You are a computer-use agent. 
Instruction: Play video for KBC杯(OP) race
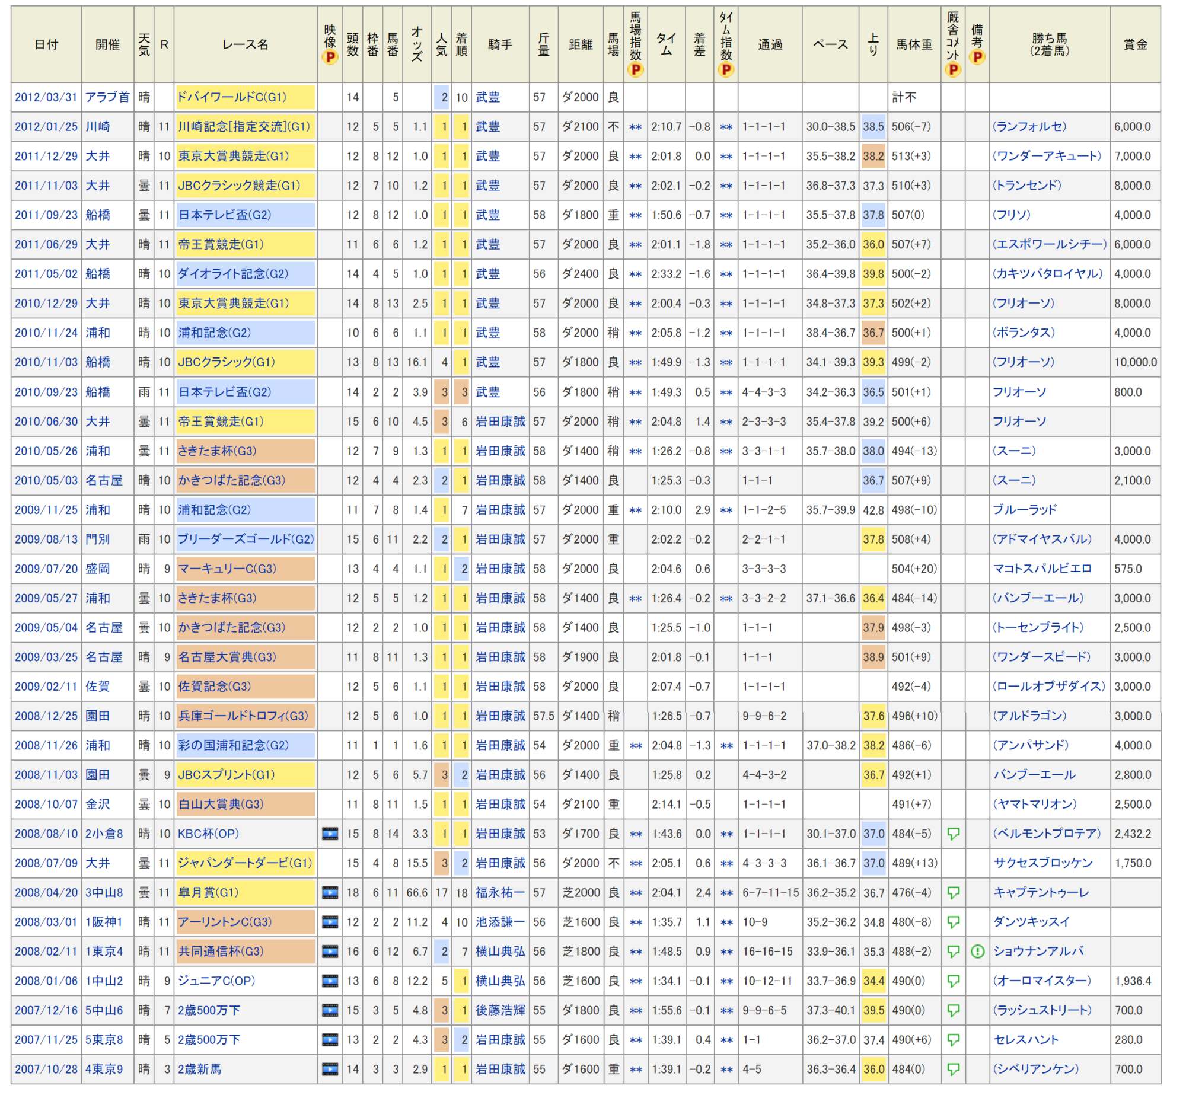(330, 834)
